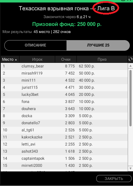Select the lucky3bet row
133x186 pixels.
pos(64,95)
